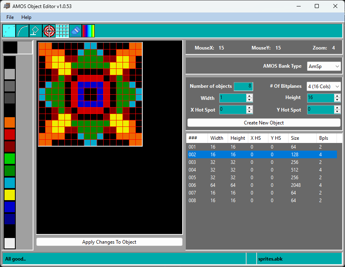Select object row 001
The width and height of the screenshot is (345, 267).
pyautogui.click(x=262, y=147)
